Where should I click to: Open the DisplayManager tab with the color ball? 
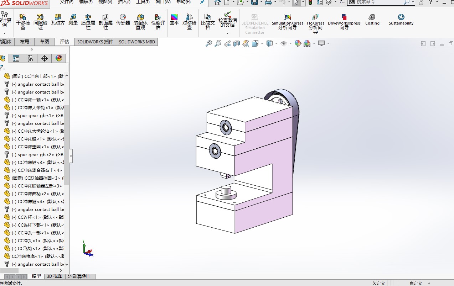point(59,58)
